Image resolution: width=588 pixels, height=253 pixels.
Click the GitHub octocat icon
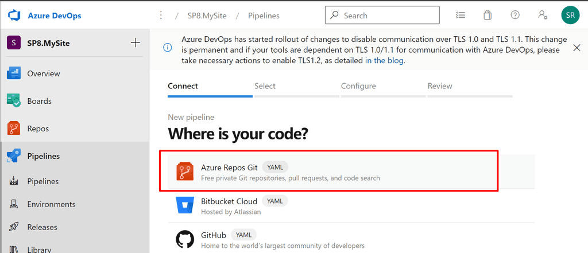pos(185,240)
